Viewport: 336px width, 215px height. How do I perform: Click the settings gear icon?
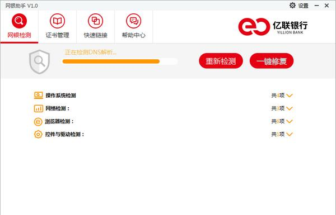pyautogui.click(x=292, y=6)
